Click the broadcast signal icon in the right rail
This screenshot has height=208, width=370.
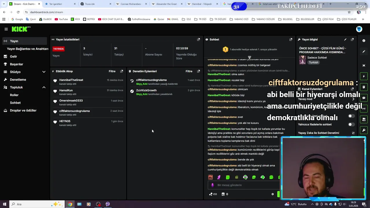pos(364,109)
